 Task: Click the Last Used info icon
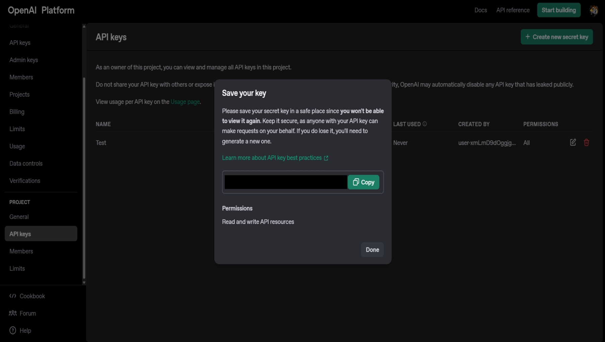tap(424, 124)
